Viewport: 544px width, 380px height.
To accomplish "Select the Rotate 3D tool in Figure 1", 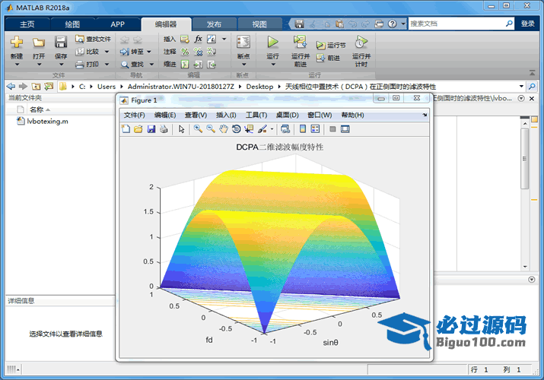I will pos(237,129).
